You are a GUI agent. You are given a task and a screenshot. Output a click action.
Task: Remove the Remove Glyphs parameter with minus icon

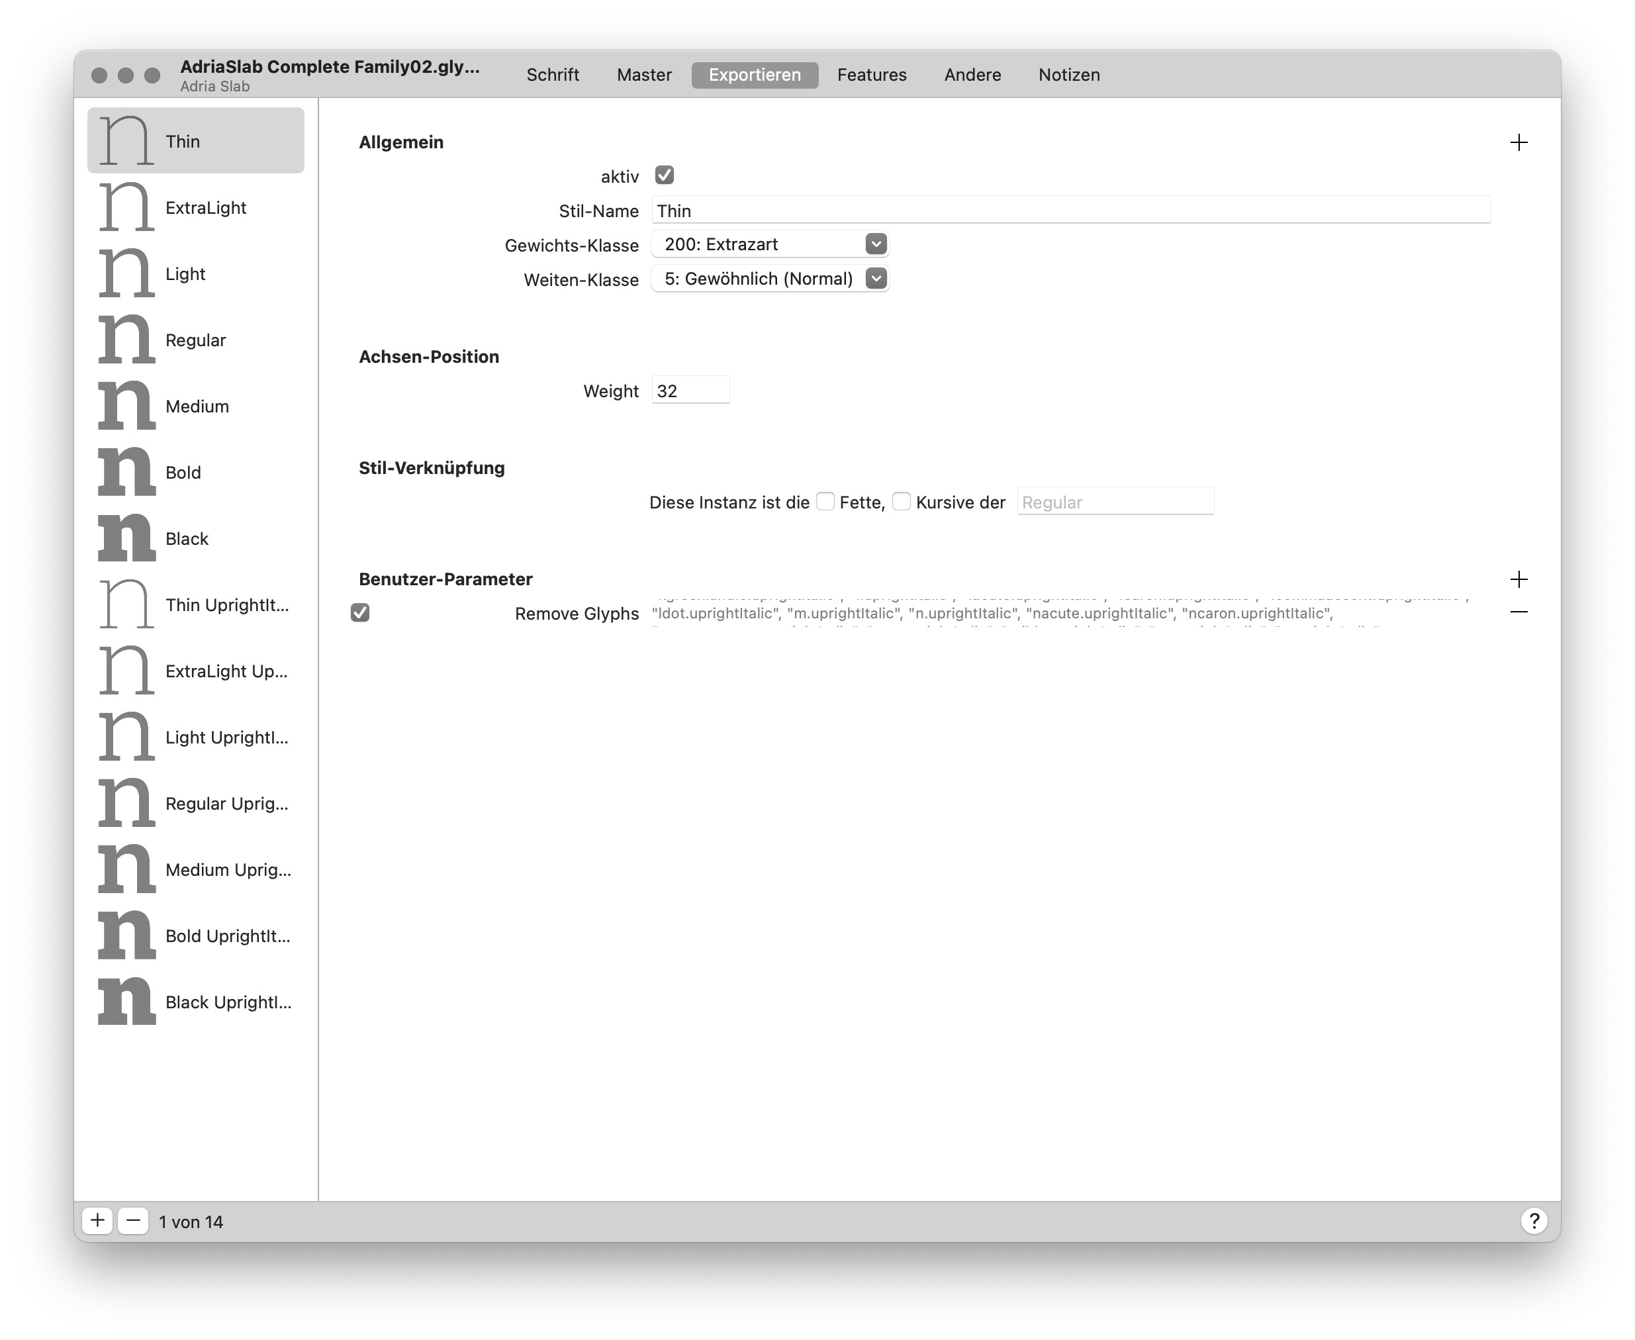pyautogui.click(x=1518, y=612)
